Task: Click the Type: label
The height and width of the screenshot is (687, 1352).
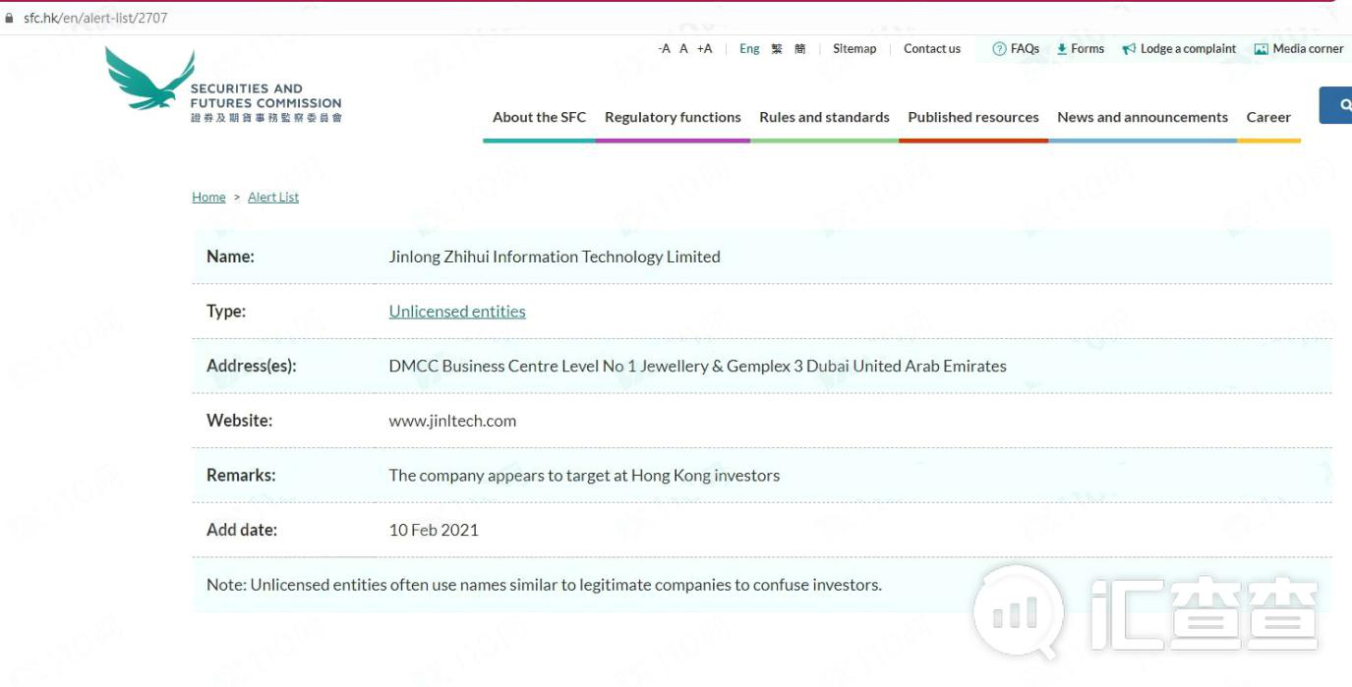Action: click(x=226, y=312)
